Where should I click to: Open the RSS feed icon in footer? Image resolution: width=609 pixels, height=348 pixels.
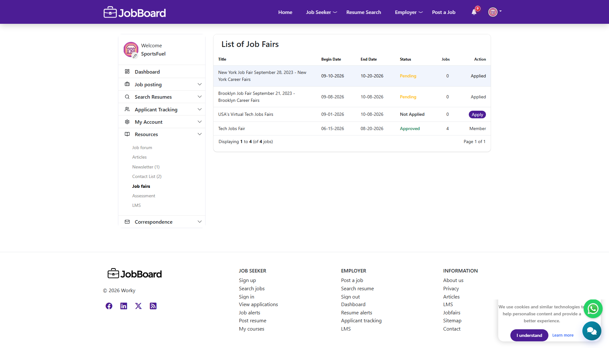click(153, 306)
